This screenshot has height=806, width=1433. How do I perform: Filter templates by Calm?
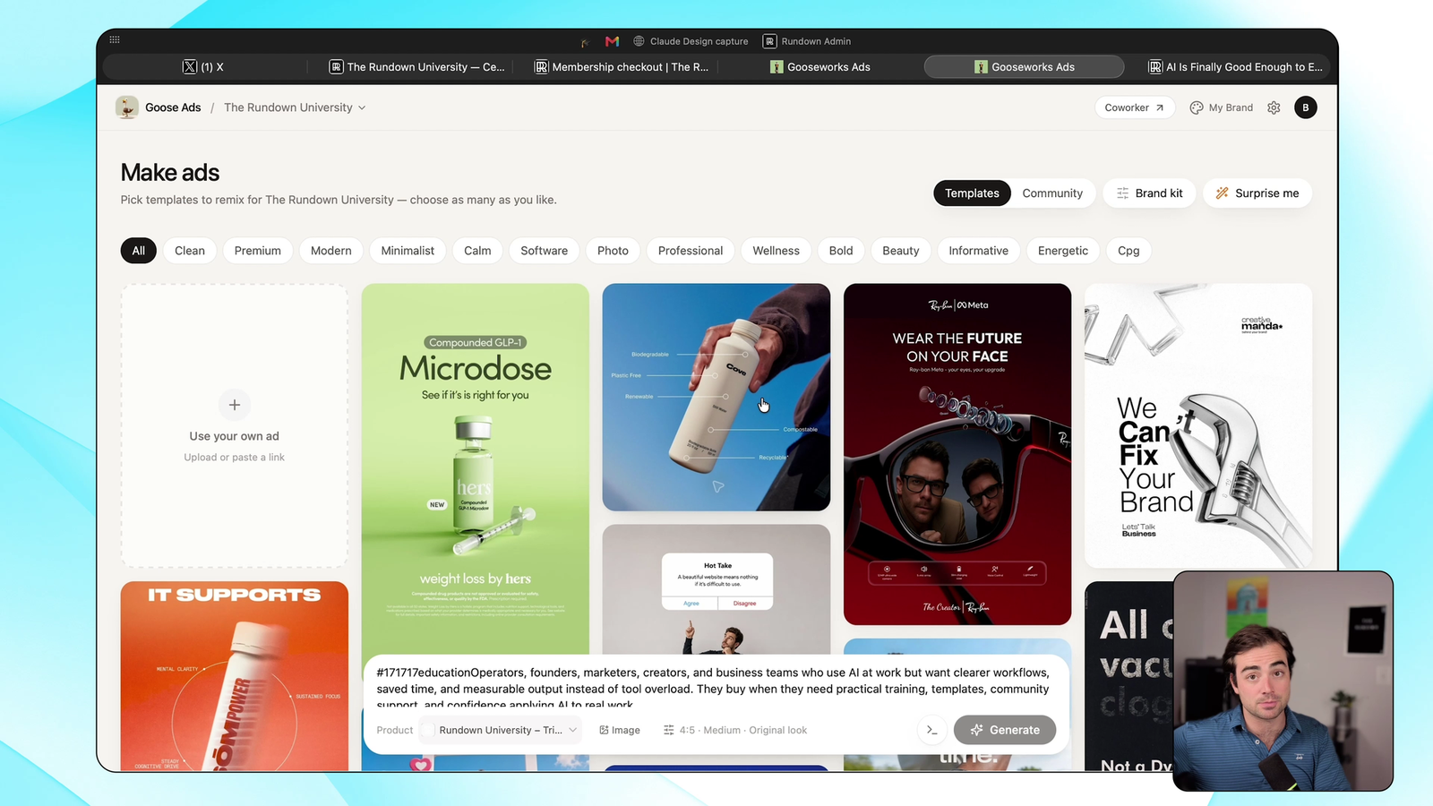tap(477, 251)
